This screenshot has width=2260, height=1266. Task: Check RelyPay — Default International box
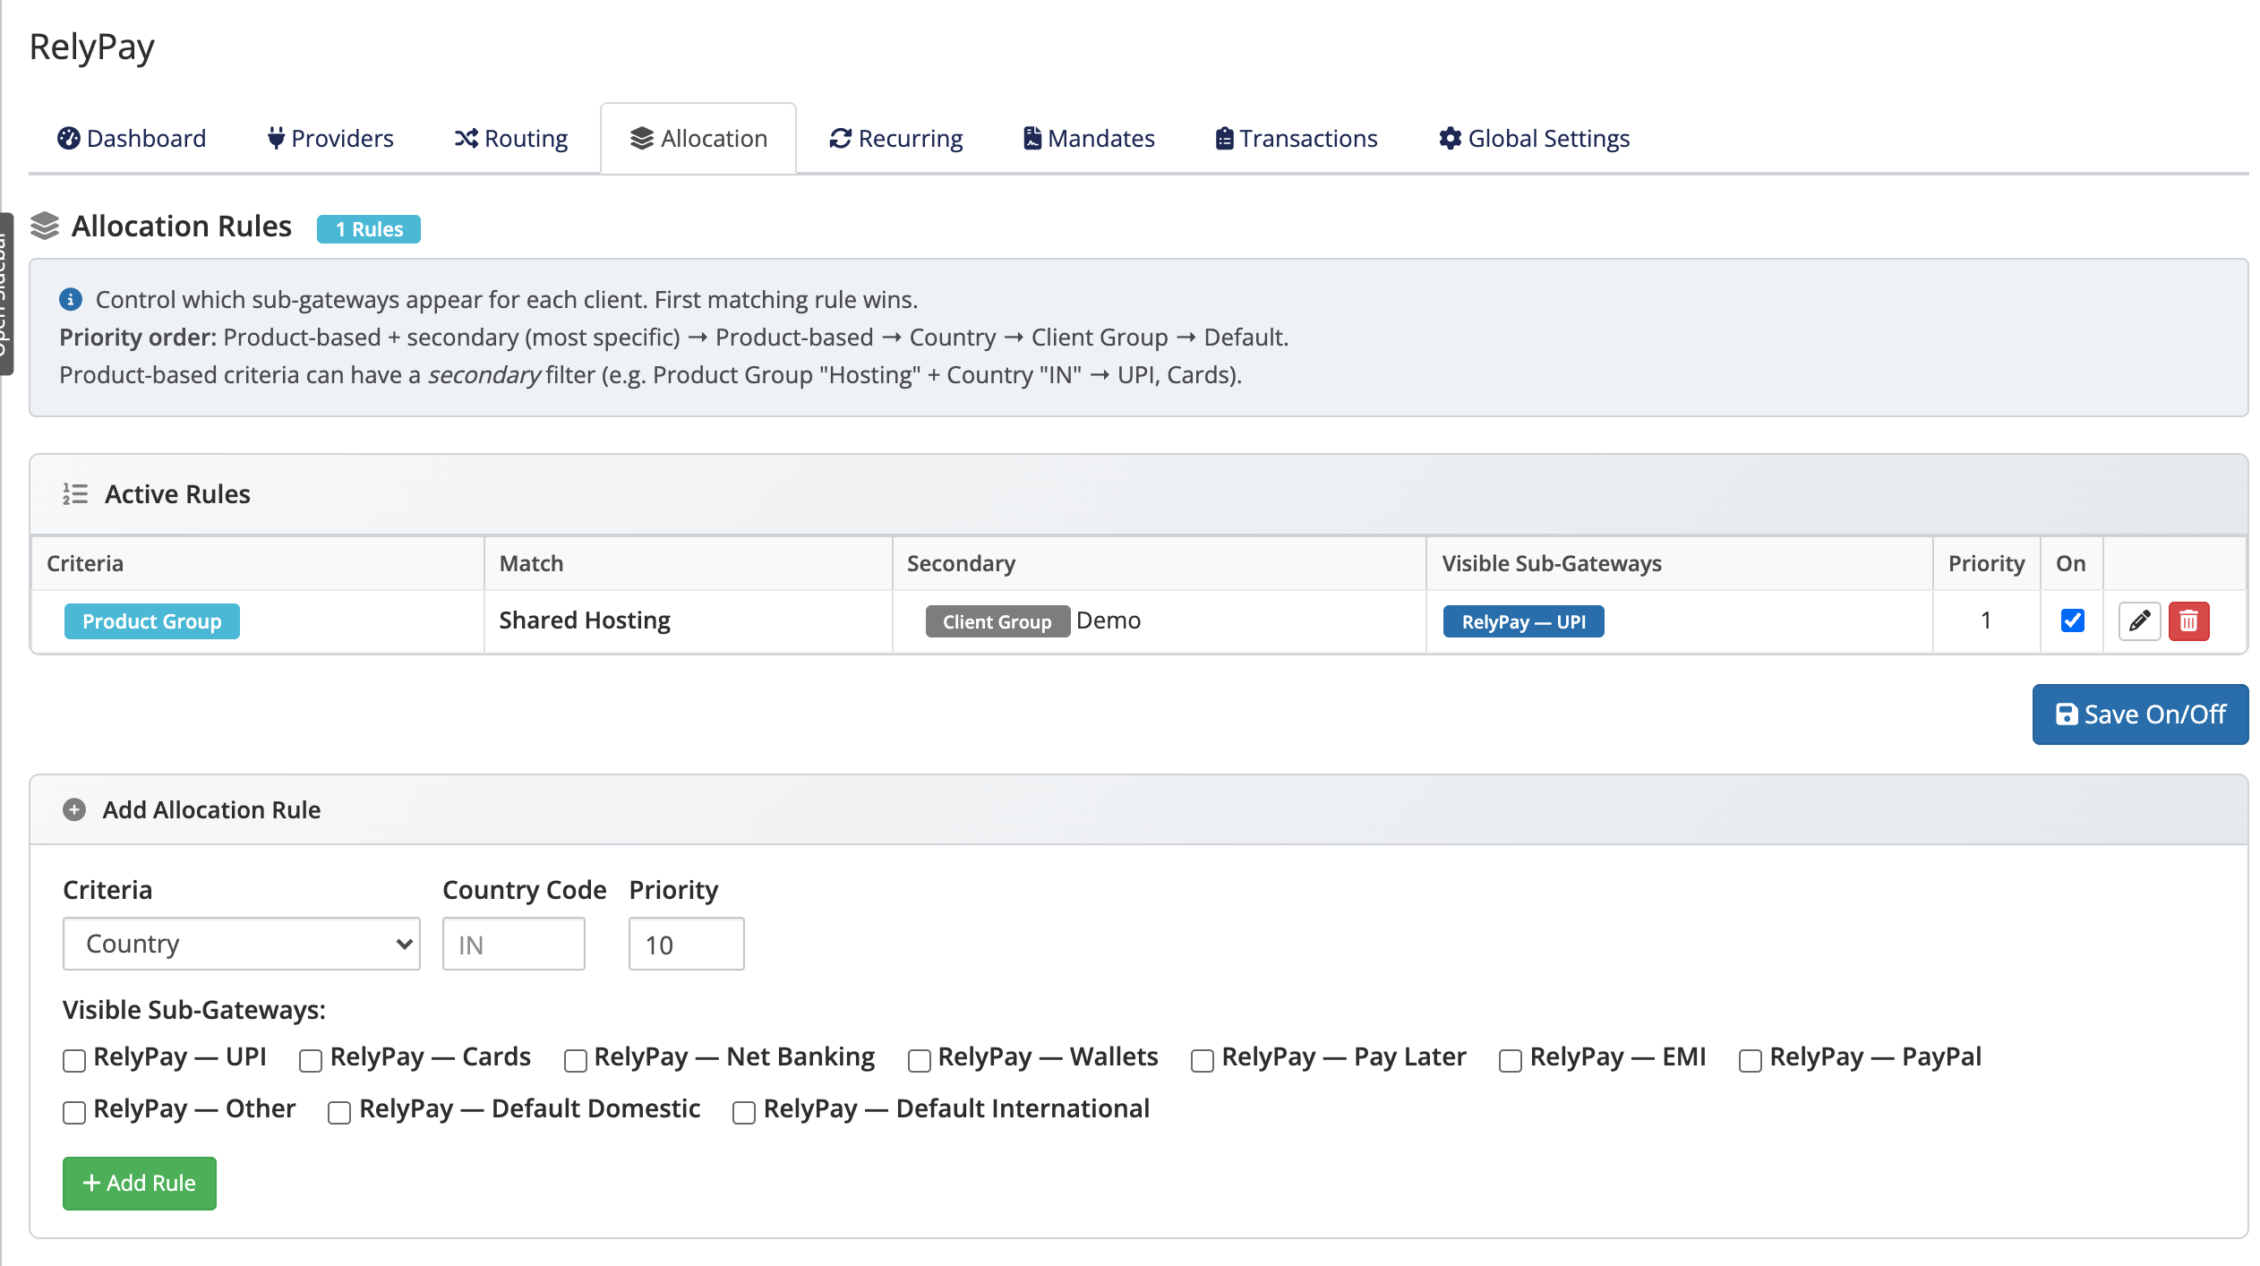point(744,1113)
